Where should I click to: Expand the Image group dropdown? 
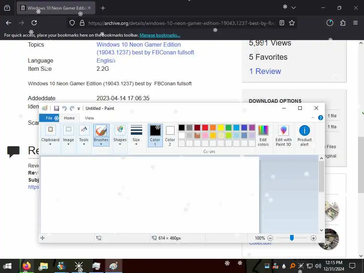[x=68, y=144]
